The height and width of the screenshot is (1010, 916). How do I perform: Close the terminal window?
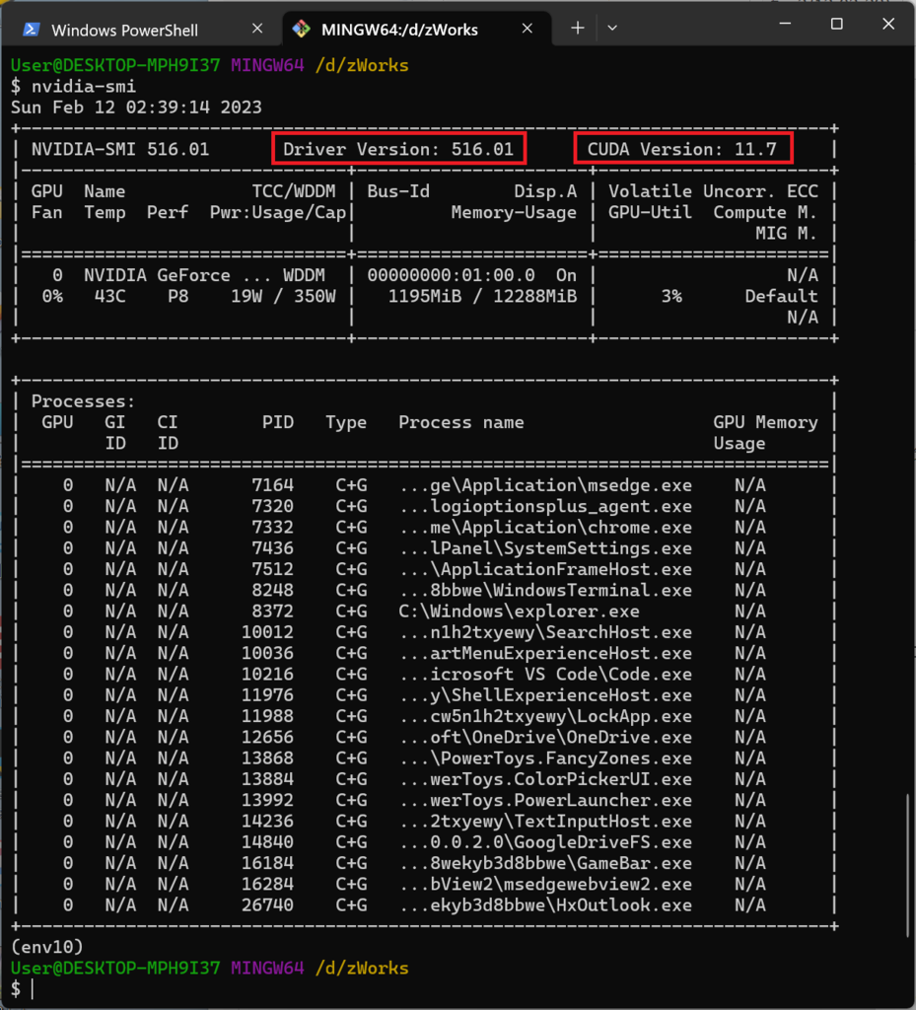pyautogui.click(x=889, y=24)
